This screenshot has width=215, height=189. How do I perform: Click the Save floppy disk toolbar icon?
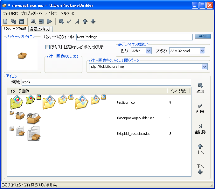tap(21, 21)
